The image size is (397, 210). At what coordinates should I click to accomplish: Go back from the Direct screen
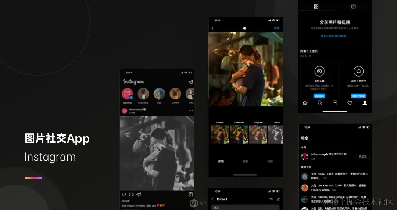click(213, 199)
